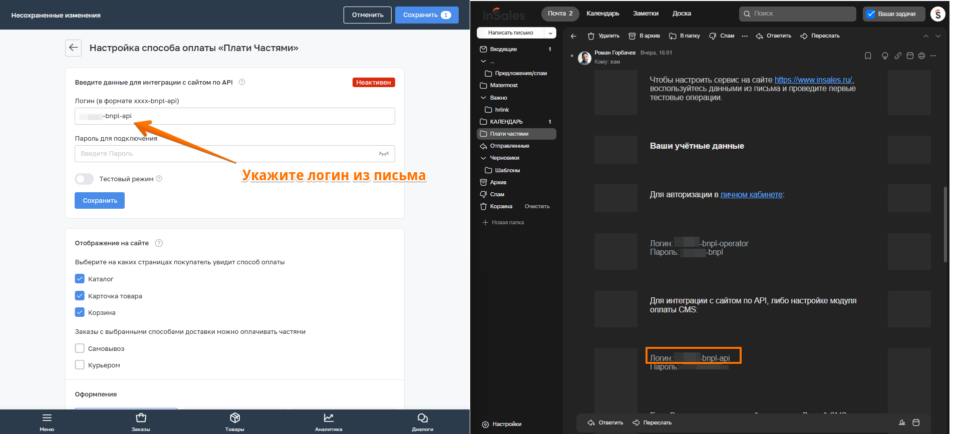Open Диалоги chat icon in bottom bar
960x434 pixels.
point(422,421)
